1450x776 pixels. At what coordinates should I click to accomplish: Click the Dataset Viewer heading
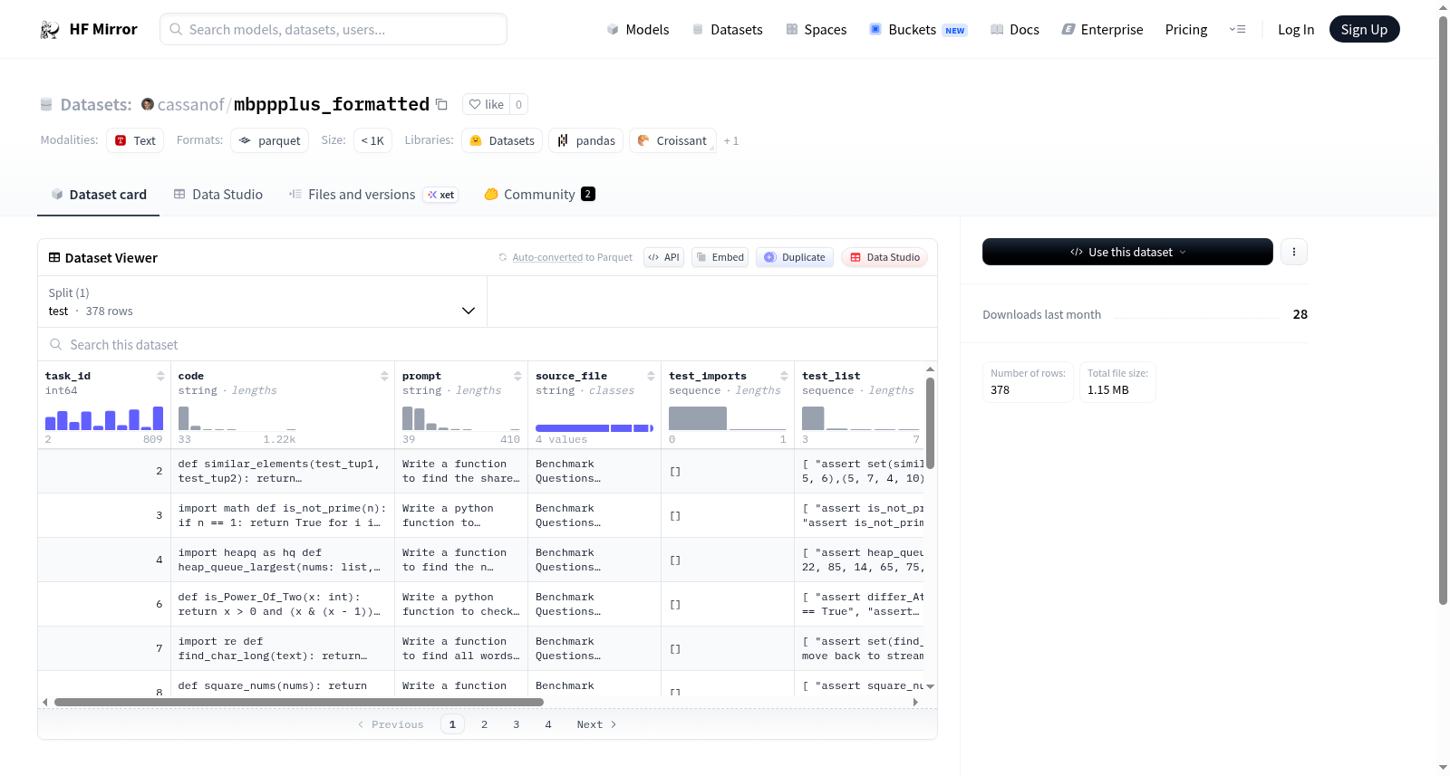click(111, 258)
